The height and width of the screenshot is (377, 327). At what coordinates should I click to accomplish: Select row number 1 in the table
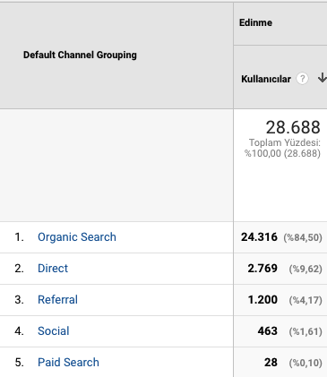click(19, 237)
